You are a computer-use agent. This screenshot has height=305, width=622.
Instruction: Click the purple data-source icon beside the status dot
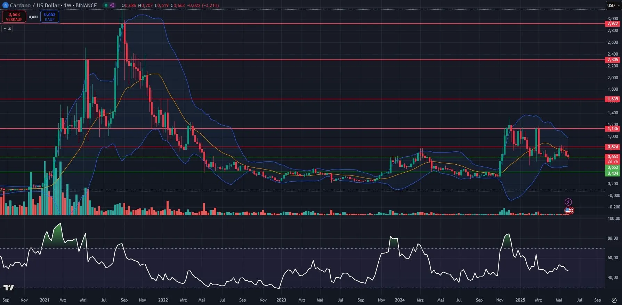pos(112,5)
